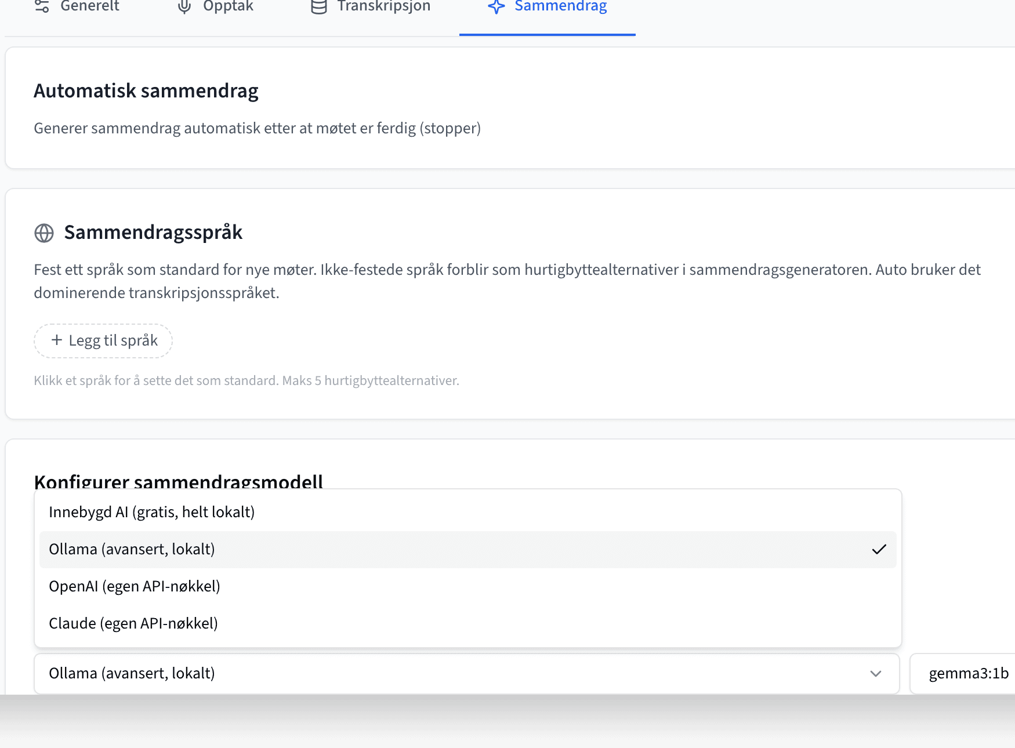Open the gemma3:1b model selector
Image resolution: width=1015 pixels, height=748 pixels.
963,674
